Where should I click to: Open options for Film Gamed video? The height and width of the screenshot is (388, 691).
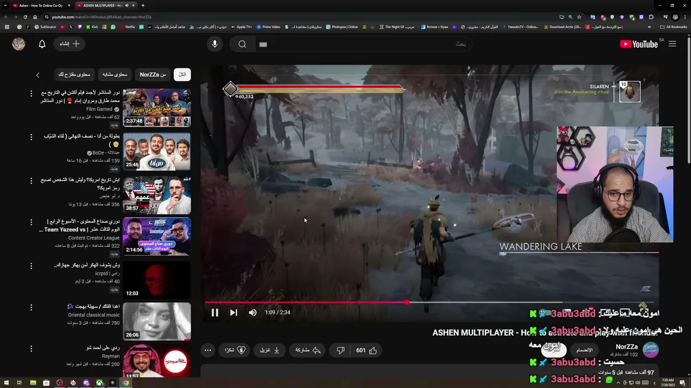coord(31,93)
